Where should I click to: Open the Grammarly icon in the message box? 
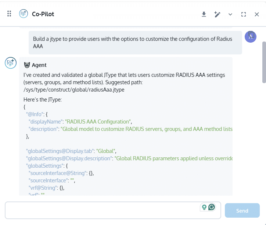(212, 207)
